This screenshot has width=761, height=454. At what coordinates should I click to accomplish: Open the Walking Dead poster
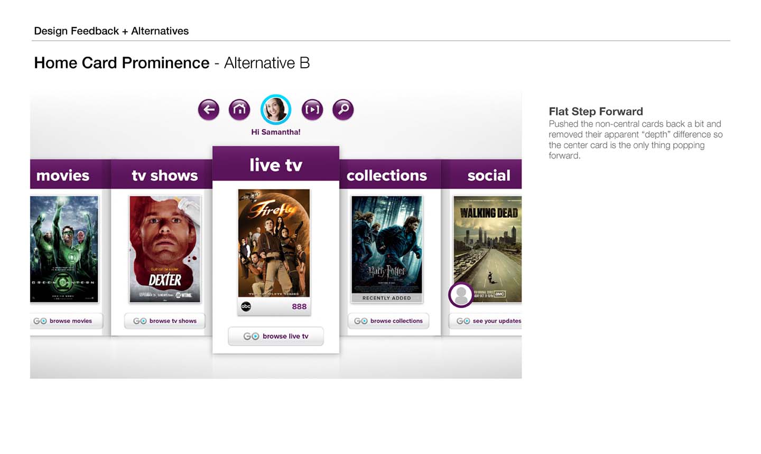point(488,249)
